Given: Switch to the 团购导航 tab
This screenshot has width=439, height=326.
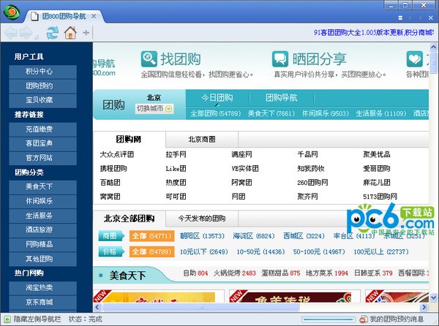Looking at the screenshot, I should 282,97.
